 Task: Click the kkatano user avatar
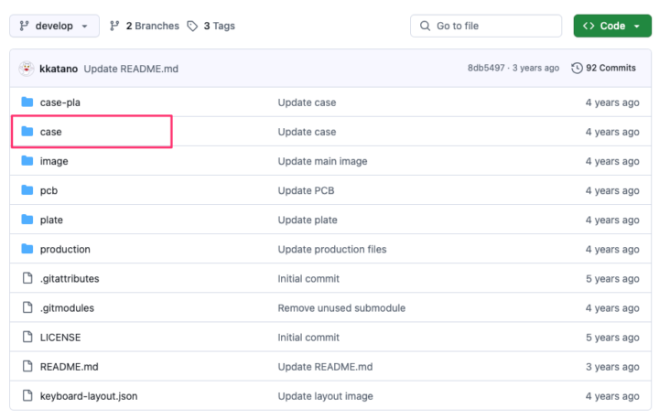(27, 69)
